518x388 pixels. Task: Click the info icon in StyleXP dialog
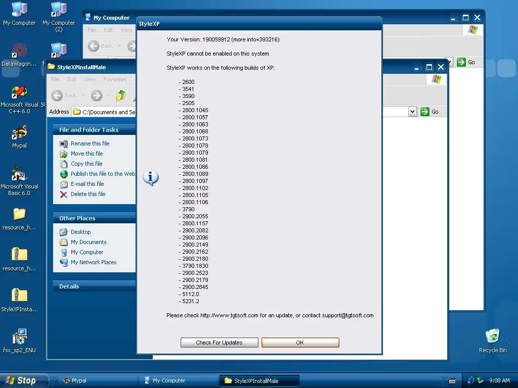click(x=151, y=178)
